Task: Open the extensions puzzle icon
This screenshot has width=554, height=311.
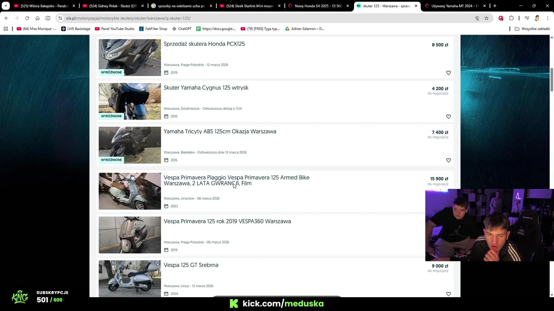Action: tap(511, 18)
